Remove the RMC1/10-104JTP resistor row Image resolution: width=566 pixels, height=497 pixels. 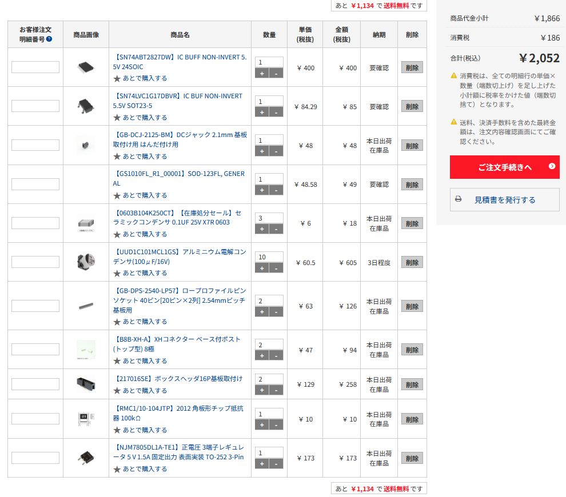412,419
